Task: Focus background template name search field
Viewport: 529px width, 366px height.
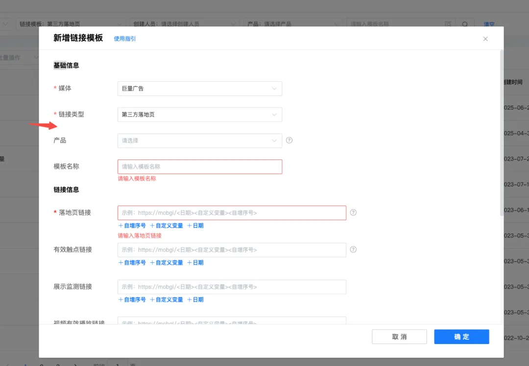Action: [x=401, y=24]
